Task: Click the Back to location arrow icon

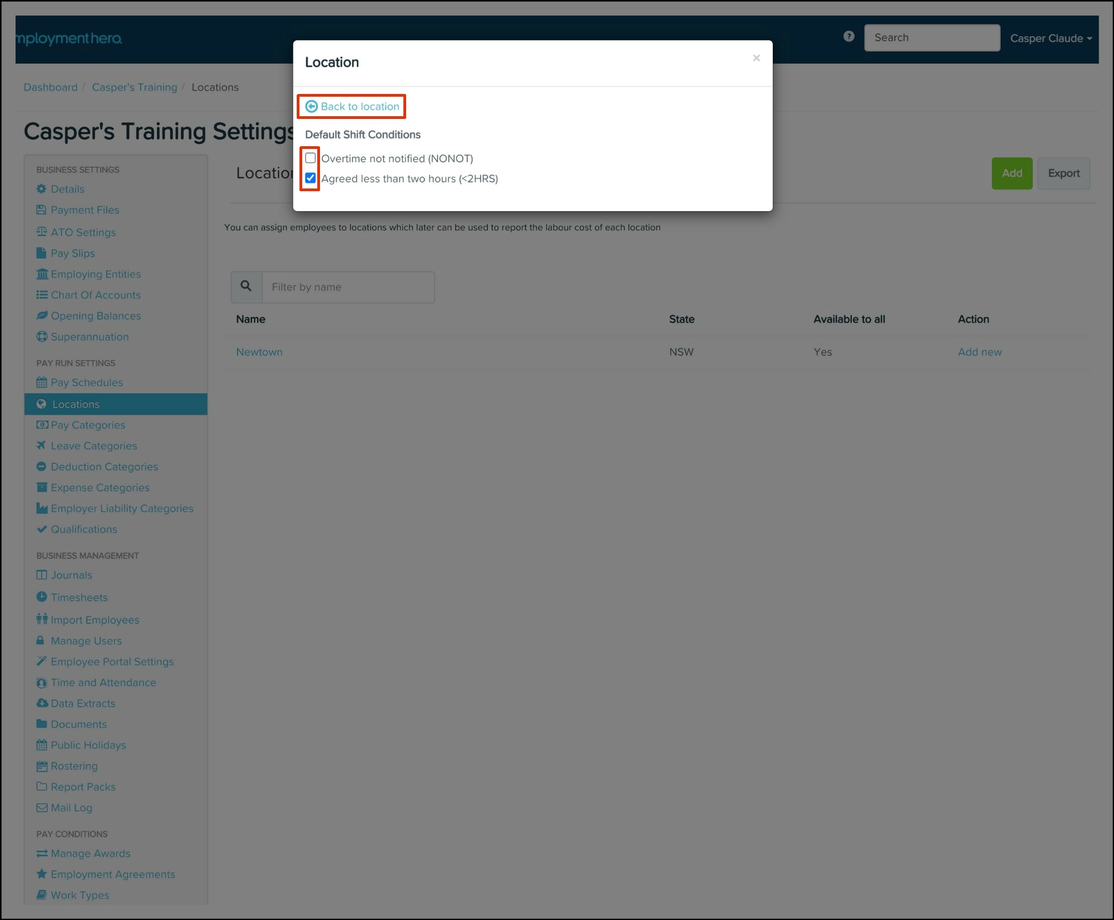Action: click(312, 106)
